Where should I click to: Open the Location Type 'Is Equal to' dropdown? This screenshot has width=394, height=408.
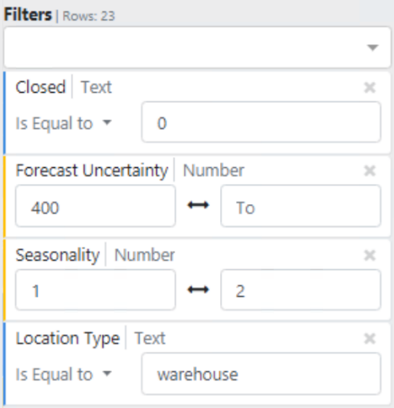(64, 375)
